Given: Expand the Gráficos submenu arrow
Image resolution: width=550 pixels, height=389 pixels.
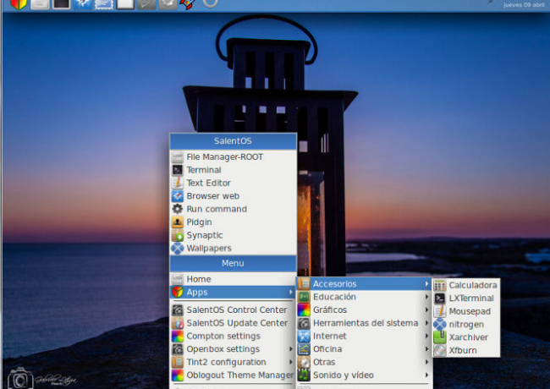Looking at the screenshot, I should pyautogui.click(x=427, y=310).
